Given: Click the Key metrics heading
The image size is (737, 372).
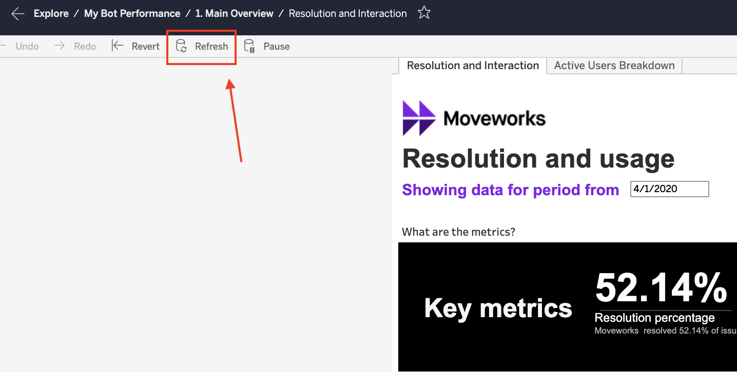Looking at the screenshot, I should (x=498, y=308).
